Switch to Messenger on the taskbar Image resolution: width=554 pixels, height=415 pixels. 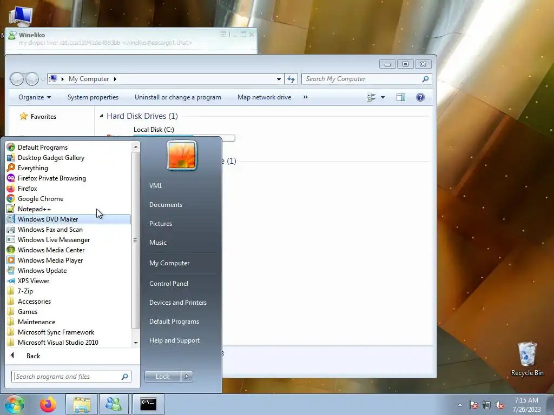tap(114, 404)
